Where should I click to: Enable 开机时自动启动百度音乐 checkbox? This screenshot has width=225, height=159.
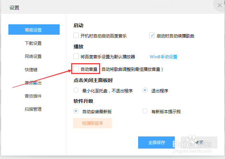coord(76,35)
